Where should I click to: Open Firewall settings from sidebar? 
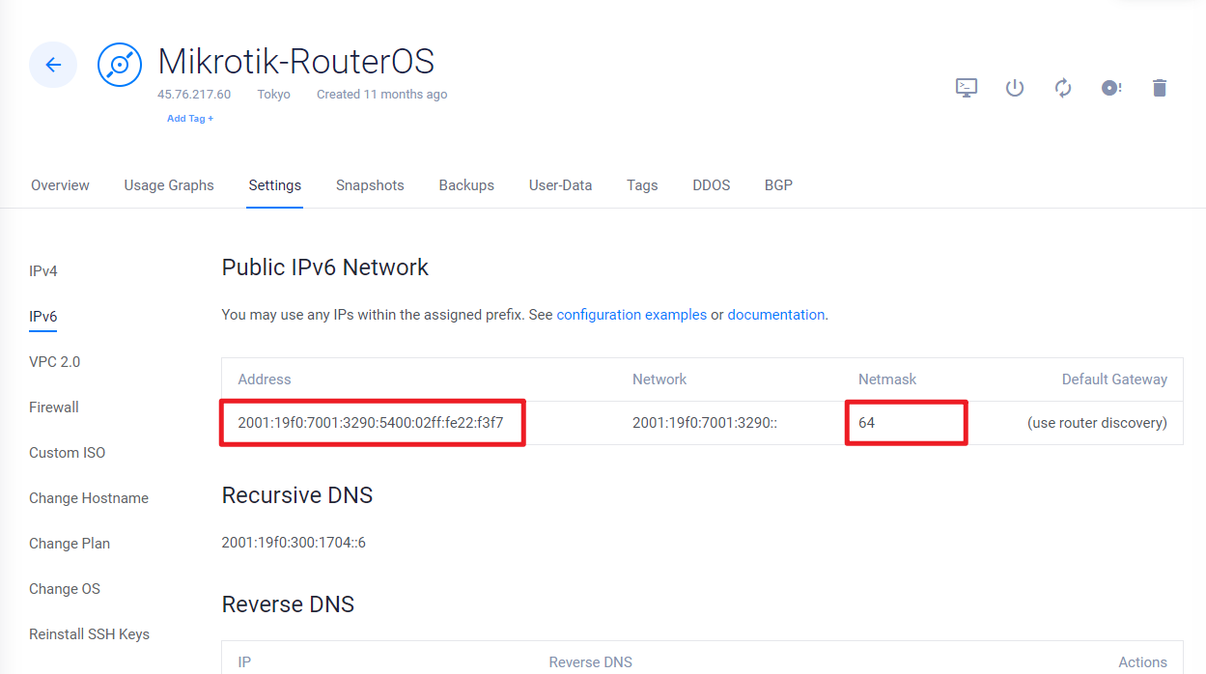pos(54,407)
